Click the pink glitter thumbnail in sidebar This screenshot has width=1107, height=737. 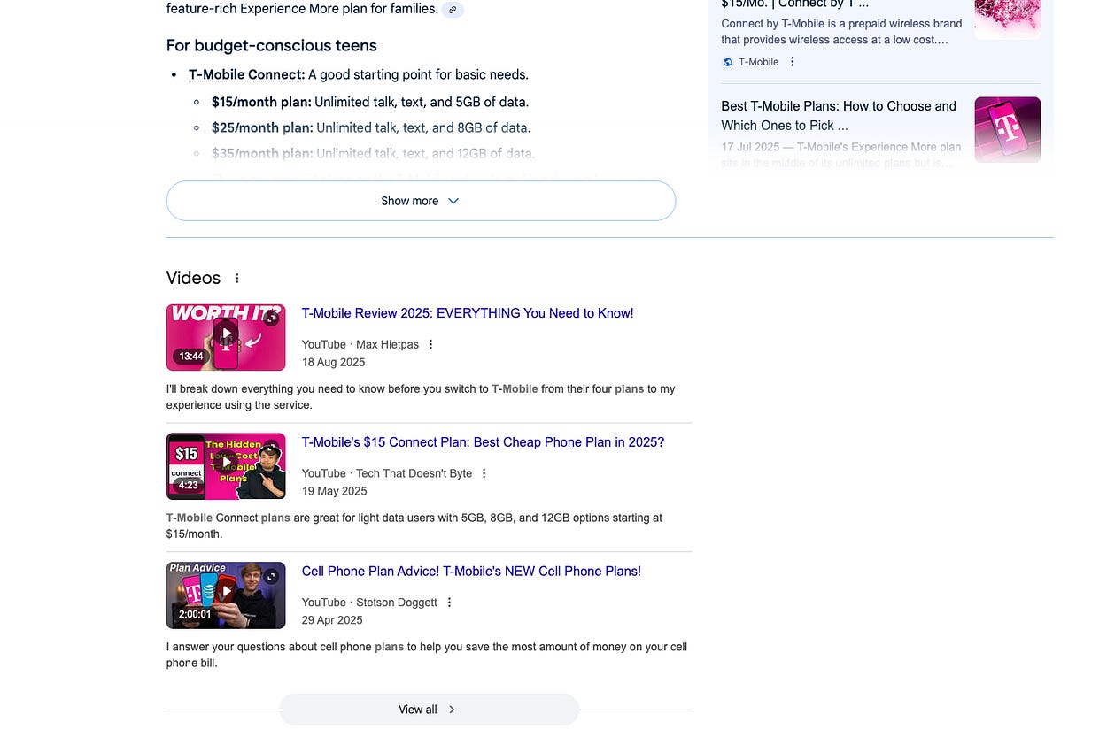tap(1008, 19)
